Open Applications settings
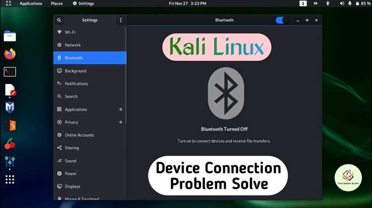Viewport: 372px width, 208px height. point(90,109)
